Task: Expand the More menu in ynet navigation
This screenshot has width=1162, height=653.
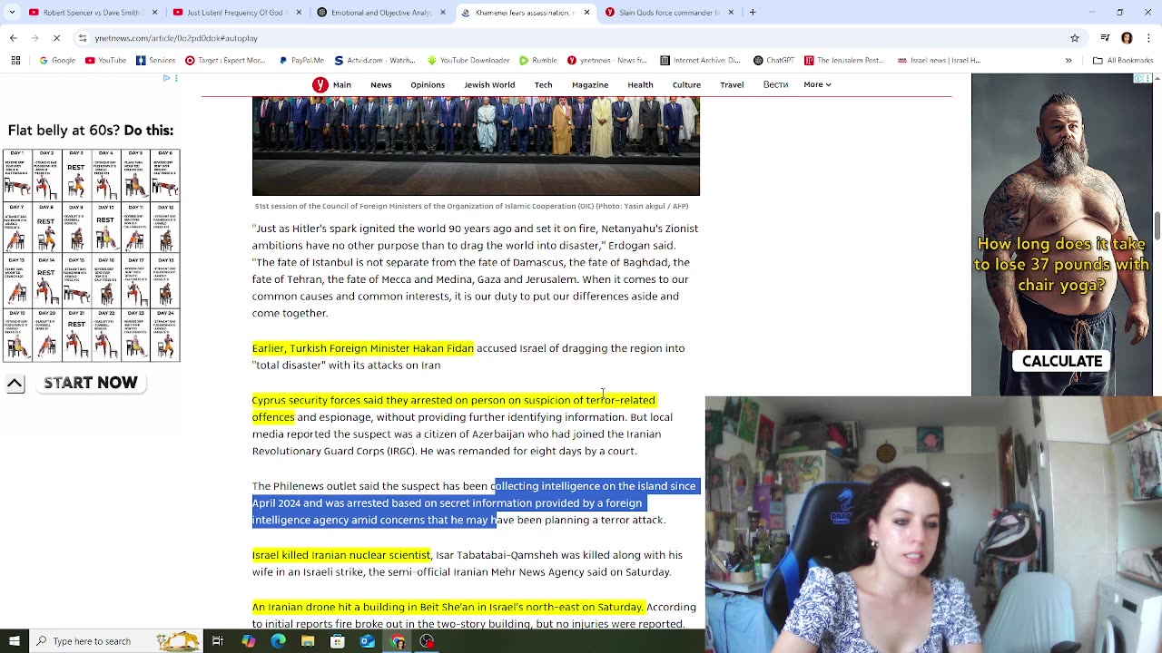Action: coord(817,84)
